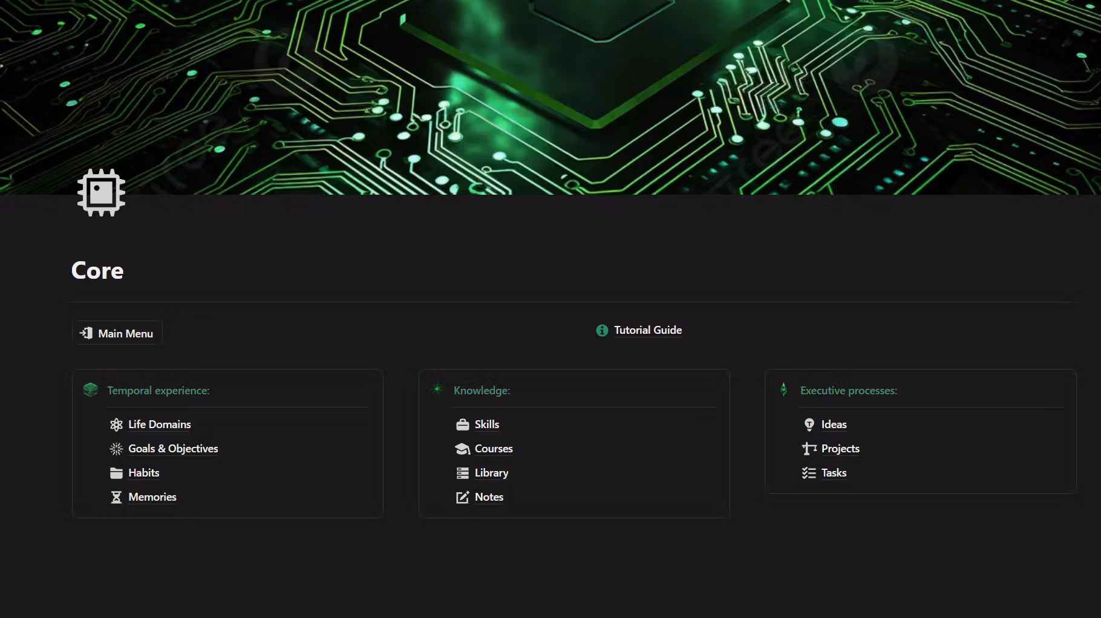Click the Skills briefcase icon
This screenshot has width=1101, height=618.
tap(462, 424)
